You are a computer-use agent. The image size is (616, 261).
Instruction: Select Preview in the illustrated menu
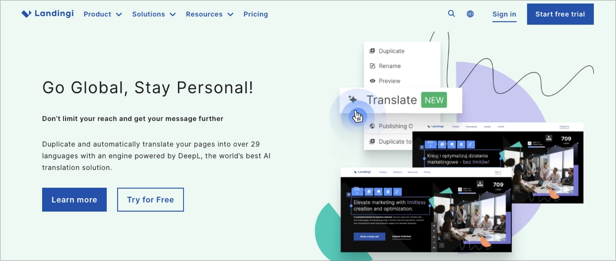point(390,81)
